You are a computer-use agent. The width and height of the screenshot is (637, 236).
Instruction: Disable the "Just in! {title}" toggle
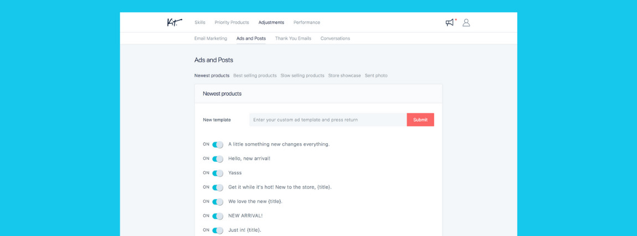(x=218, y=230)
